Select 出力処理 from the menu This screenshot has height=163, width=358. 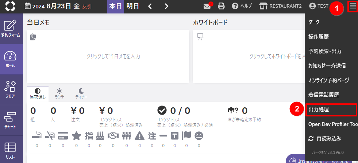coord(319,109)
